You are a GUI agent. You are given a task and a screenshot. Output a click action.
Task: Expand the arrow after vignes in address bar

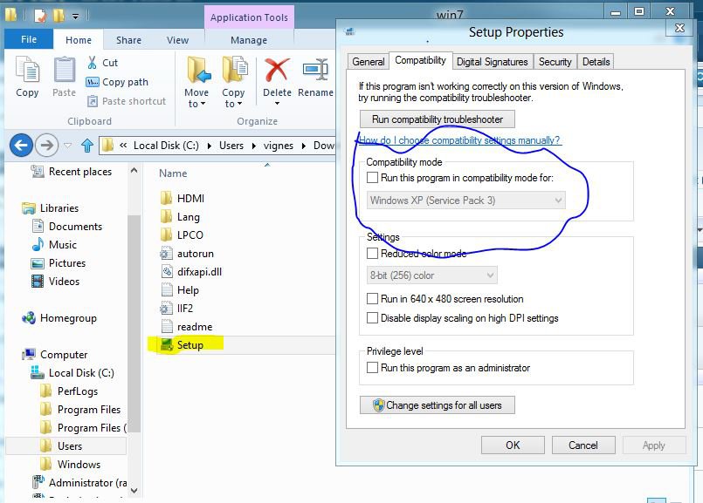pos(304,146)
